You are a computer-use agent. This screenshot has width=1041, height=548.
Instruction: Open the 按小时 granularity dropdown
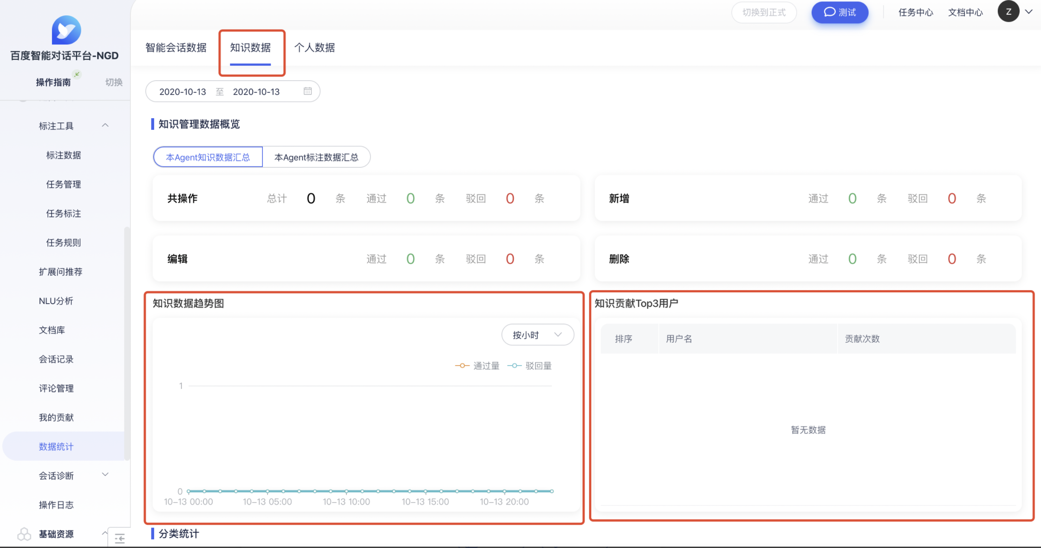[x=538, y=335]
